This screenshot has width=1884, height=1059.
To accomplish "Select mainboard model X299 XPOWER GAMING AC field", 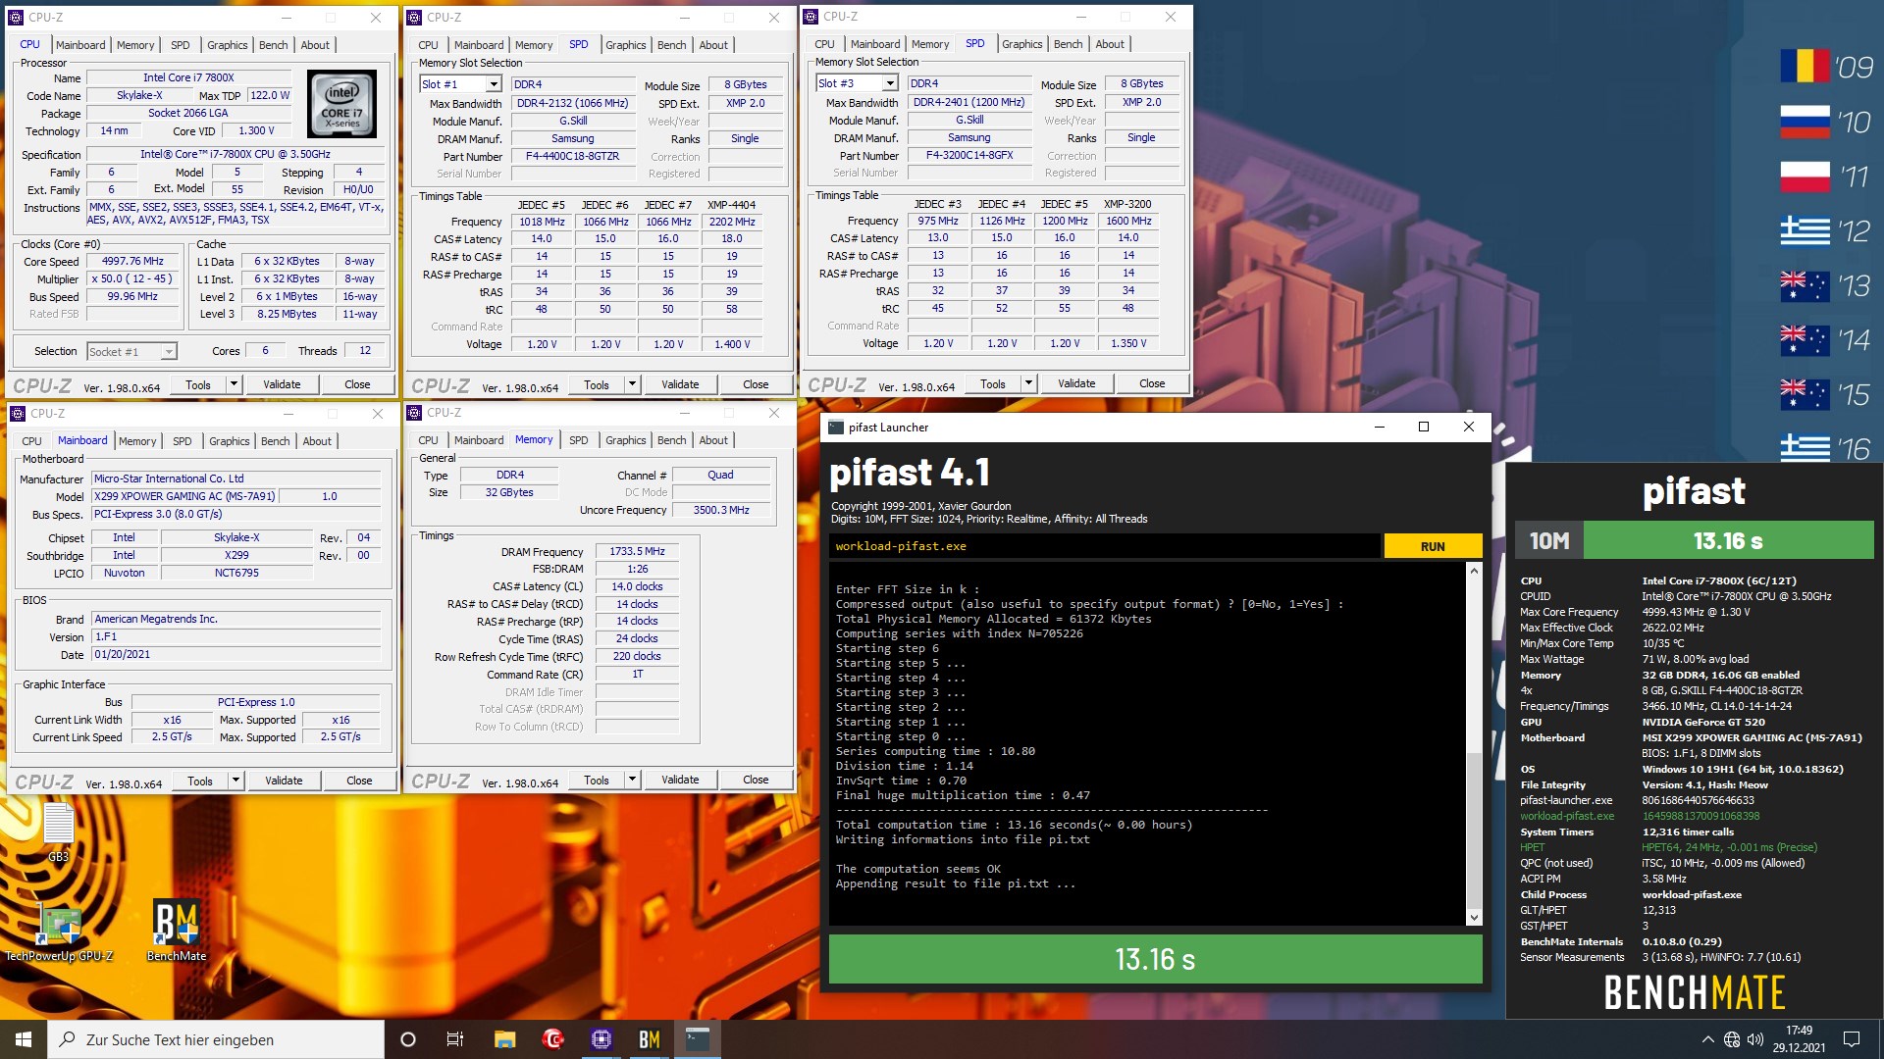I will pyautogui.click(x=185, y=496).
